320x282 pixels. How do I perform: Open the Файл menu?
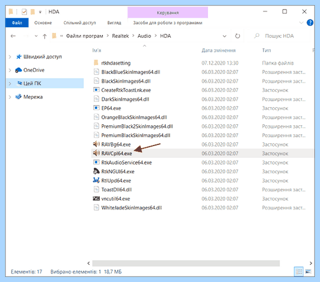tap(17, 22)
